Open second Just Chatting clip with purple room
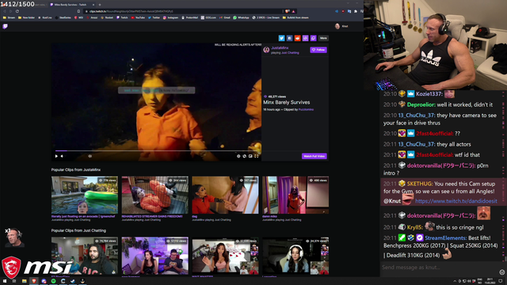This screenshot has height=285, width=507. (x=155, y=256)
